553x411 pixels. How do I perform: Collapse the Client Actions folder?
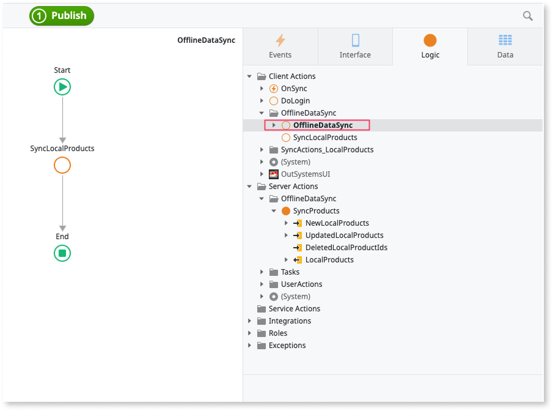point(249,76)
